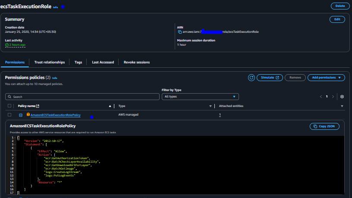Go to previous page of policies
The width and height of the screenshot is (352, 198).
tap(321, 97)
